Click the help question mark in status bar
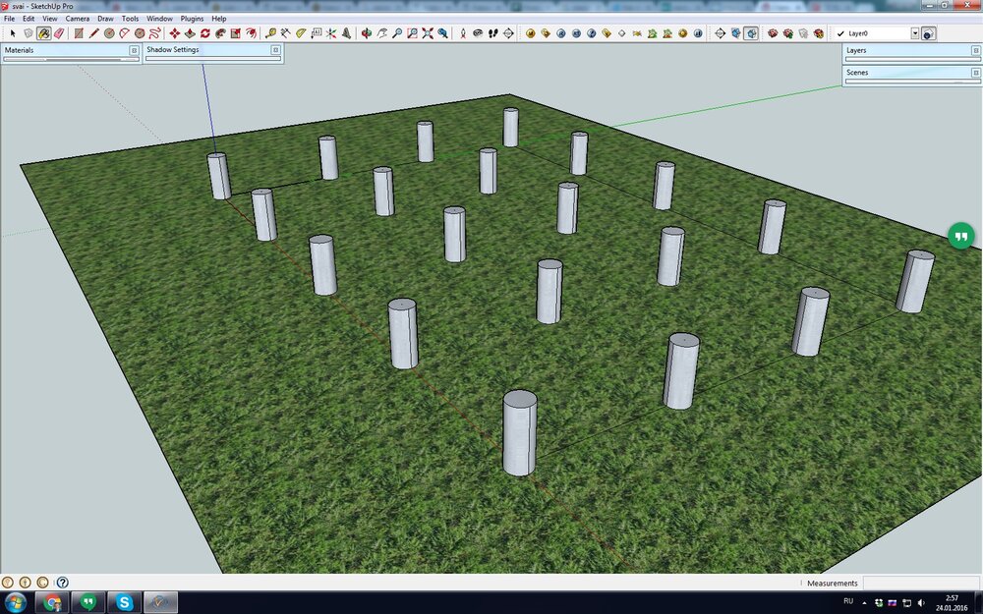This screenshot has height=614, width=983. (x=62, y=583)
